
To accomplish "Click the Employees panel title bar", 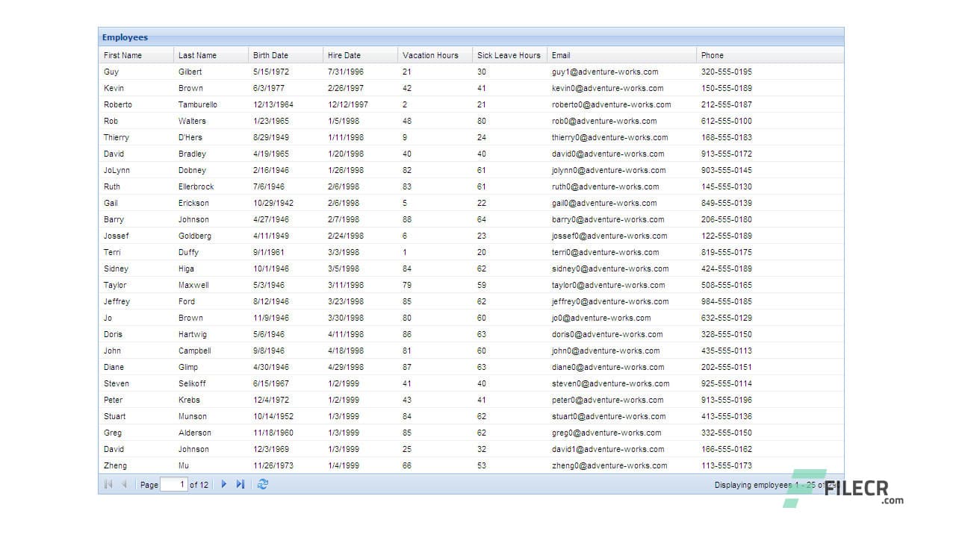I will tap(299, 37).
